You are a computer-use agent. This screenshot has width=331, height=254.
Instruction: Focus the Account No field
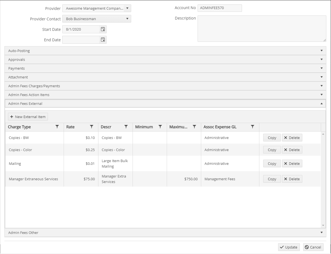click(220, 8)
